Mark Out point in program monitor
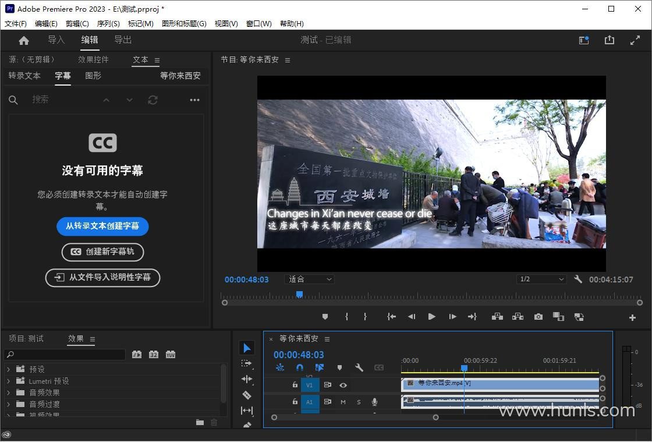Screen dimensions: 652x442 (x=365, y=317)
